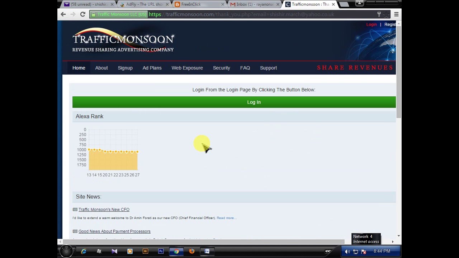Open the Web Exposure menu item
Viewport: 459px width, 258px height.
[x=187, y=68]
